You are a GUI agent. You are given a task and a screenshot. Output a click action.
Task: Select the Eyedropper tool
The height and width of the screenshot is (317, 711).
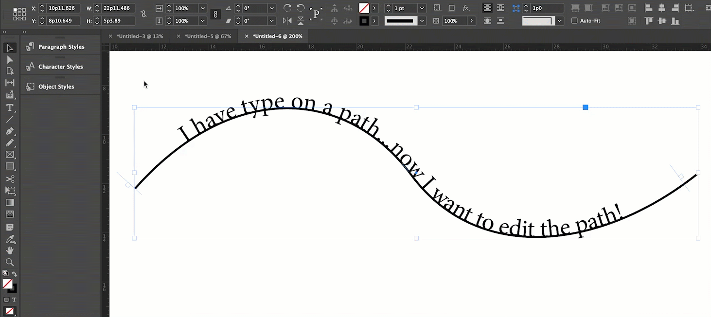pos(10,239)
